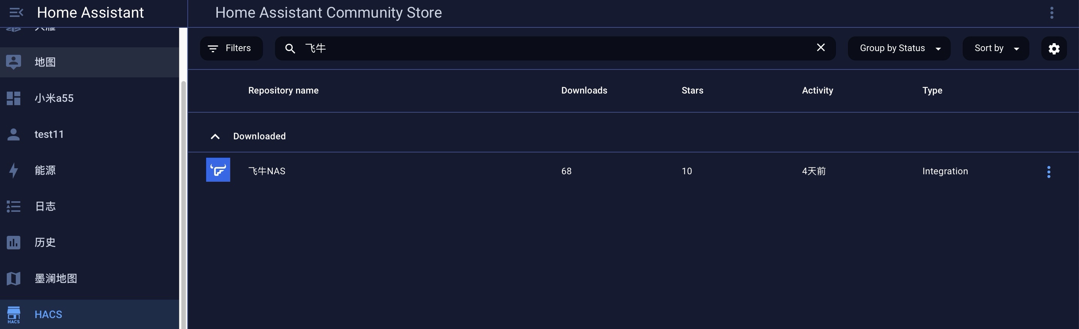Open the 地图 sidebar panel

coord(45,62)
